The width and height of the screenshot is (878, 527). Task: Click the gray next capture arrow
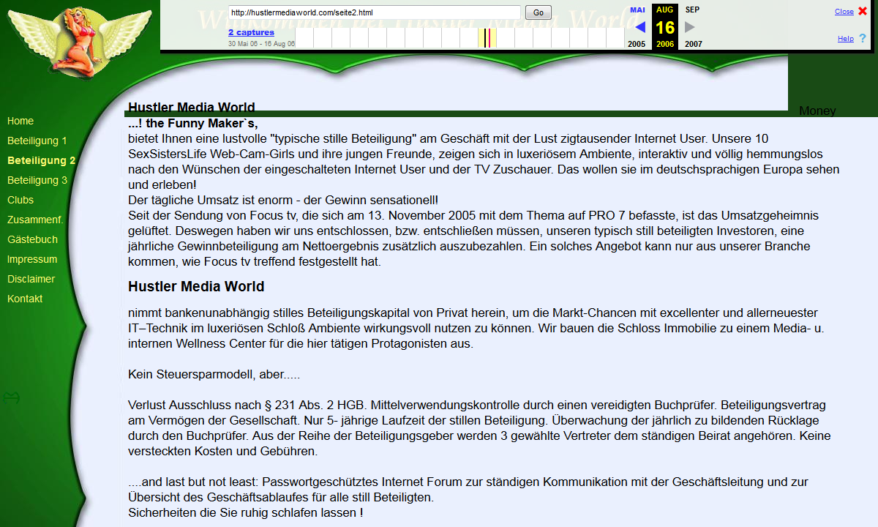689,27
